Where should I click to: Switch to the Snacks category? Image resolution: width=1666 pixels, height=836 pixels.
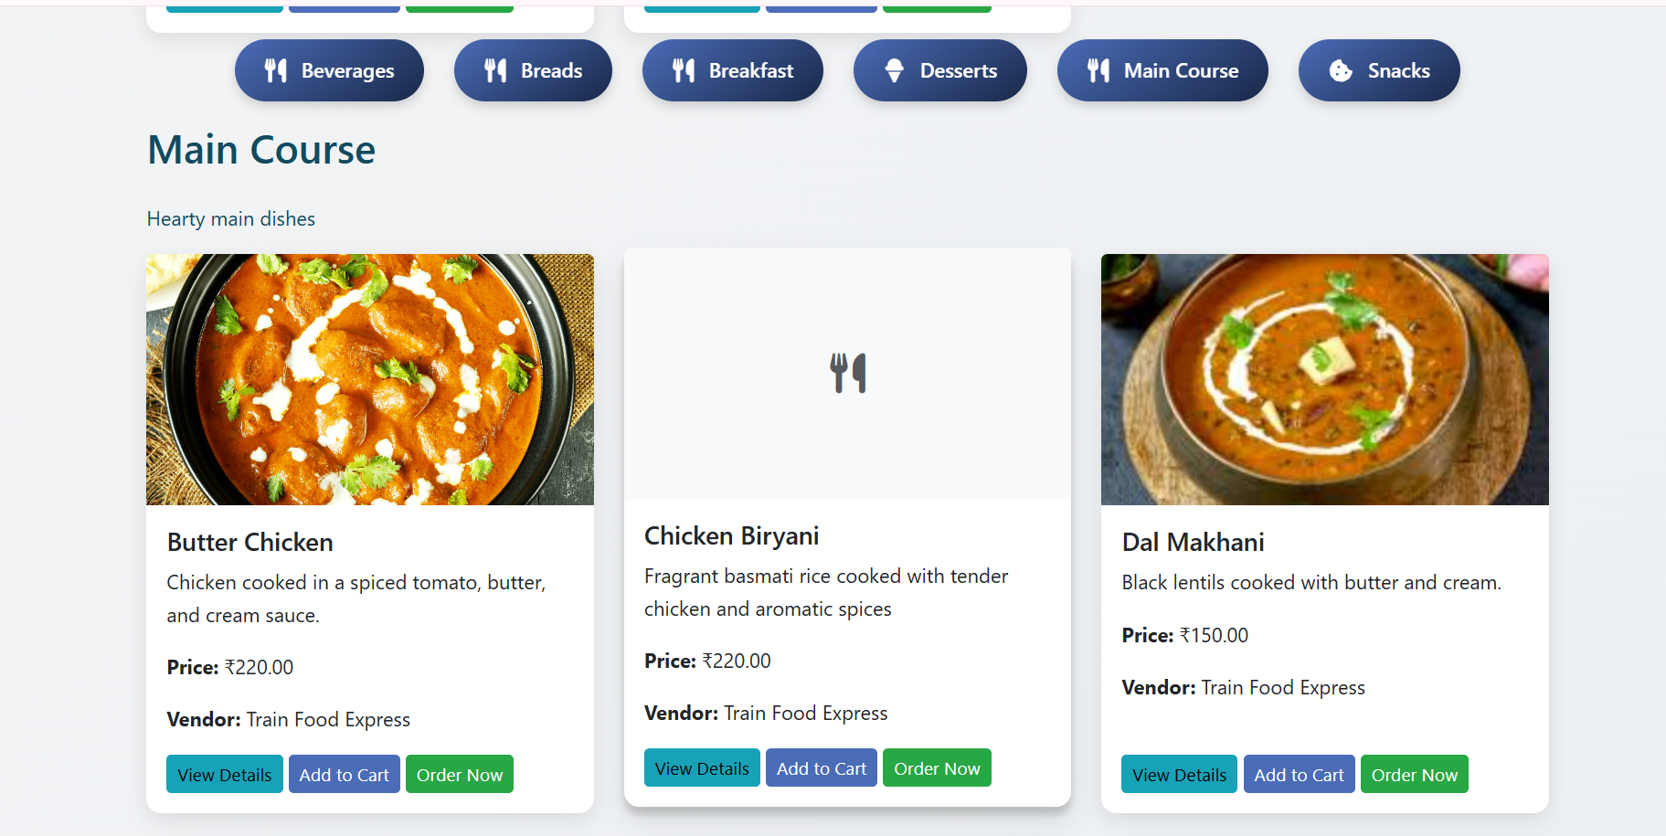pyautogui.click(x=1398, y=70)
